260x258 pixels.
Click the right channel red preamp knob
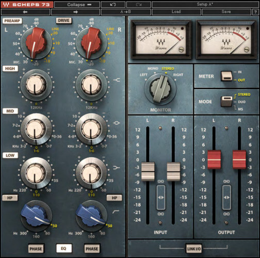[91, 43]
